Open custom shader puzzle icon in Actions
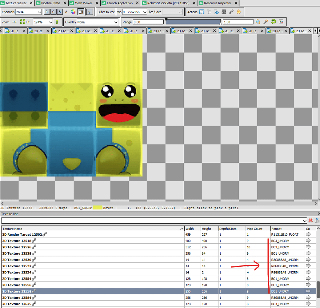The height and width of the screenshot is (308, 320). pos(239,12)
